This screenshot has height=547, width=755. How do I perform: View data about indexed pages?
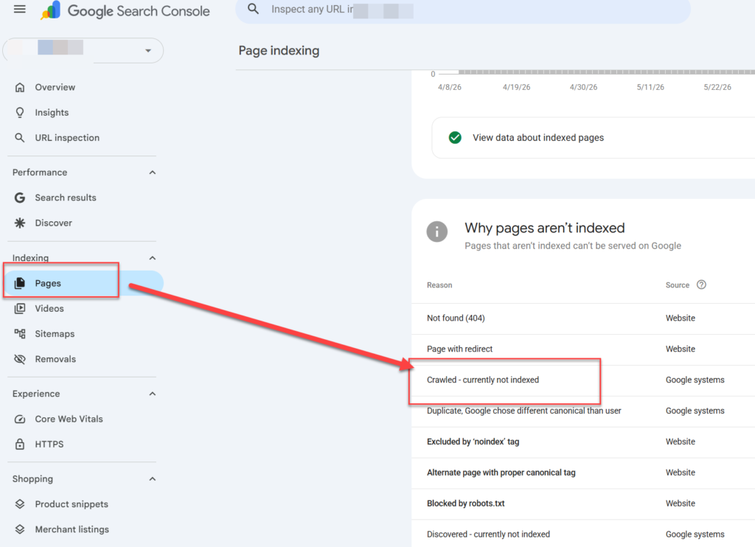pos(594,138)
